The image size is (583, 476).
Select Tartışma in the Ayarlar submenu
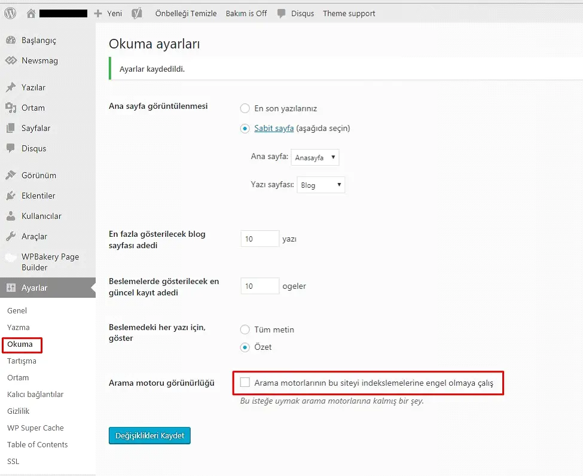click(x=22, y=361)
